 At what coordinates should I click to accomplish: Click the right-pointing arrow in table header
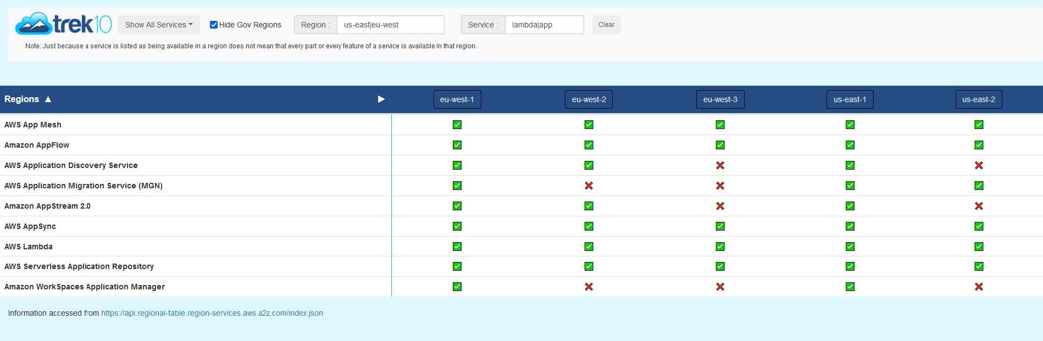pyautogui.click(x=381, y=99)
